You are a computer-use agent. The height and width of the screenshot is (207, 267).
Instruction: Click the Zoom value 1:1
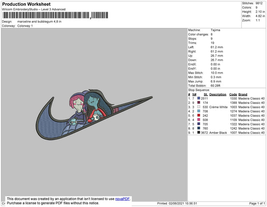[x=258, y=21]
